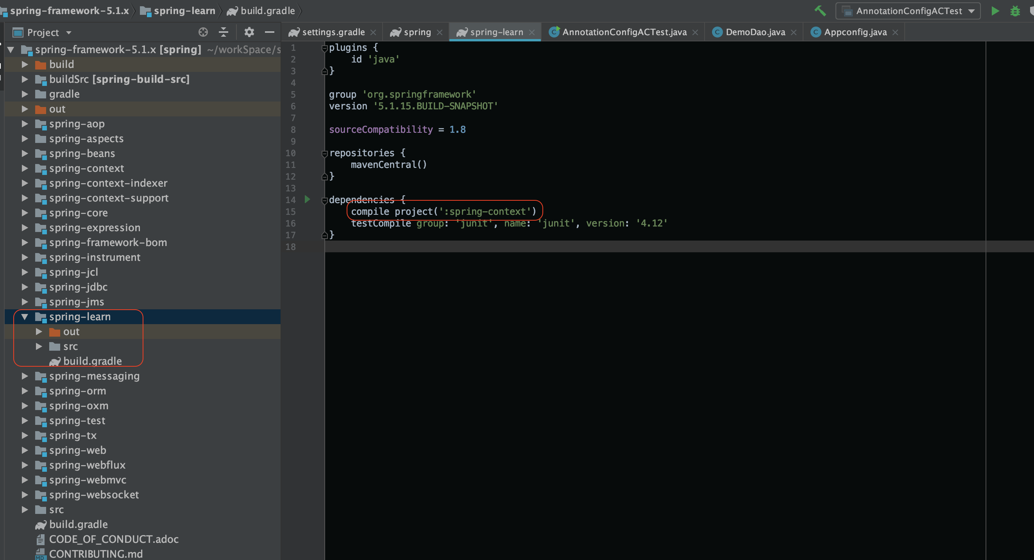Viewport: 1034px width, 560px height.
Task: Switch to the settings.gradle editor tab
Action: click(x=333, y=32)
